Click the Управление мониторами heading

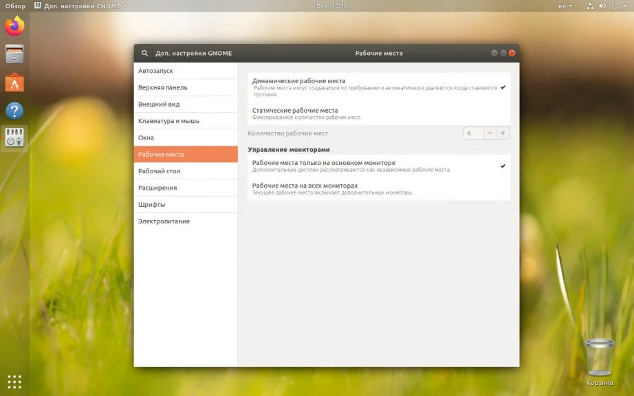click(289, 149)
